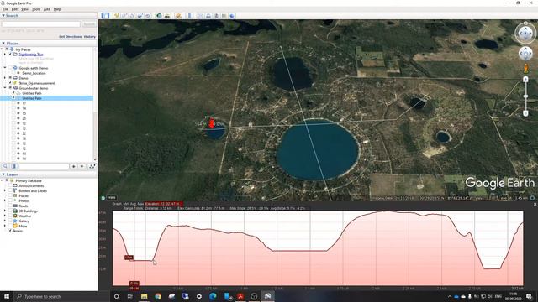Click the Places panel search magnifier icon
The width and height of the screenshot is (538, 302).
tap(5, 166)
